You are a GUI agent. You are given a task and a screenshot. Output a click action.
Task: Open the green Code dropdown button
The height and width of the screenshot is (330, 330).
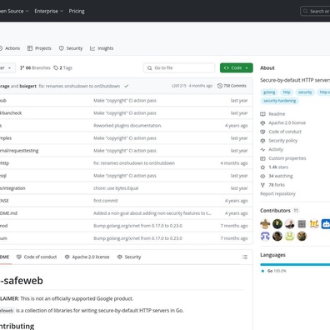pyautogui.click(x=237, y=67)
